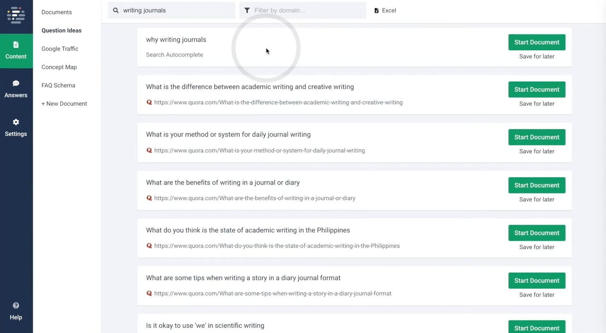Screen dimensions: 606x333
Task: Create a New Document from the sidebar
Action: click(x=64, y=103)
